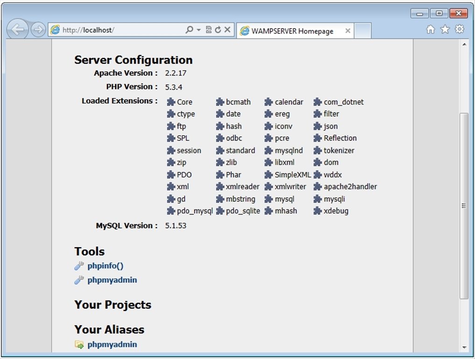475x359 pixels.
Task: Click the puzzle icon next to SimpleXML
Action: (269, 175)
